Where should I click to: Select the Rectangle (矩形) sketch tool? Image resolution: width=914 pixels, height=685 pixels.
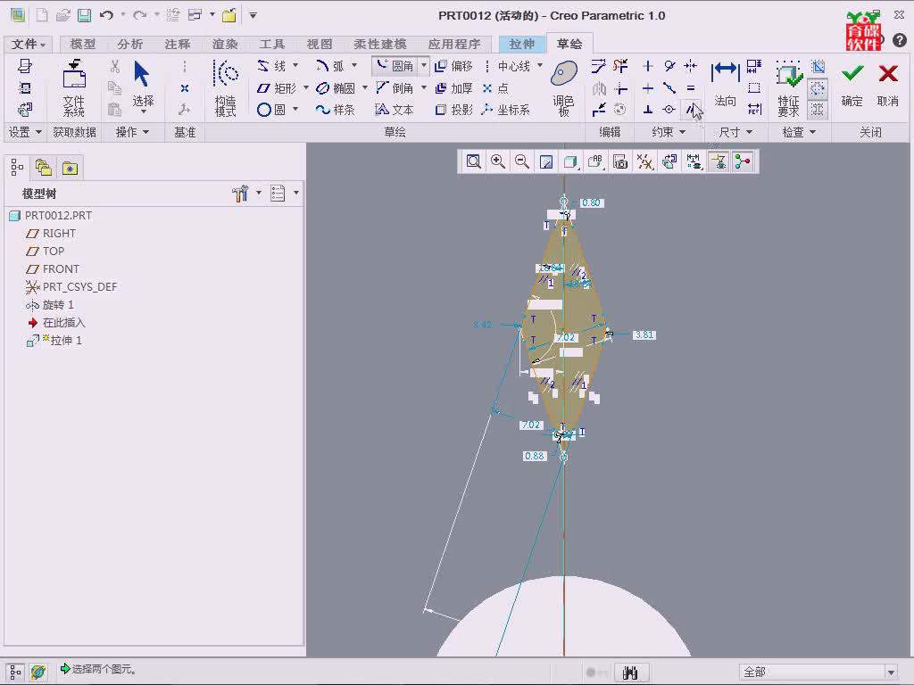tap(277, 88)
